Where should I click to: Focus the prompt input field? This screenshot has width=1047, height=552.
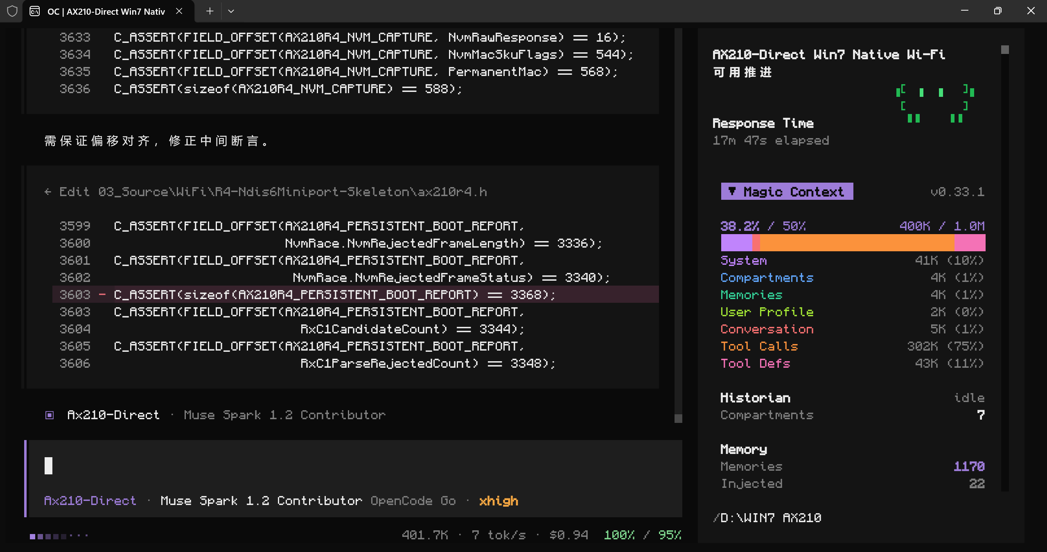(x=355, y=466)
